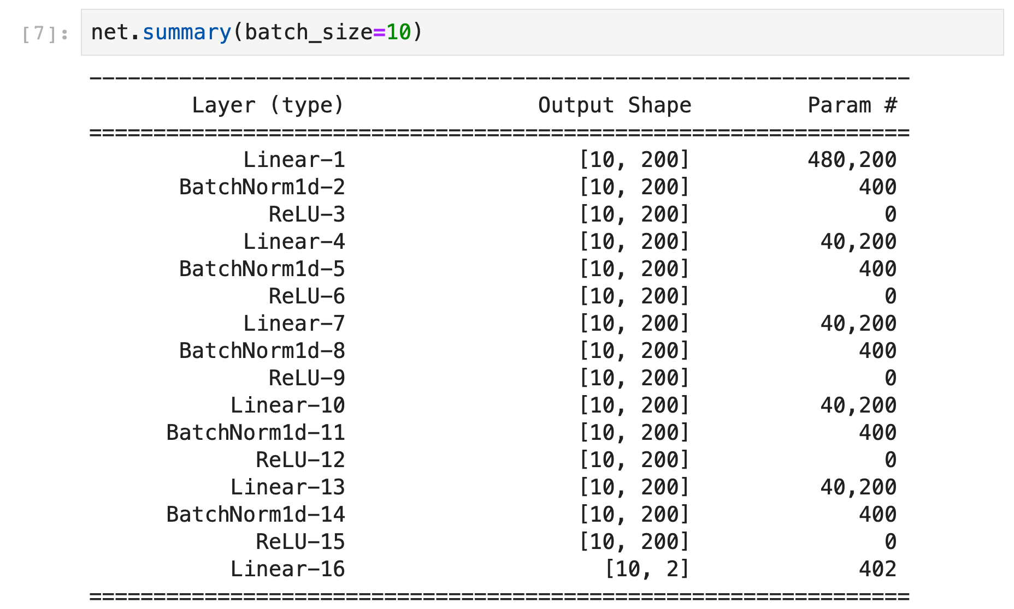Click the 402 parameter count
Screen dimensions: 1014x609
click(877, 569)
